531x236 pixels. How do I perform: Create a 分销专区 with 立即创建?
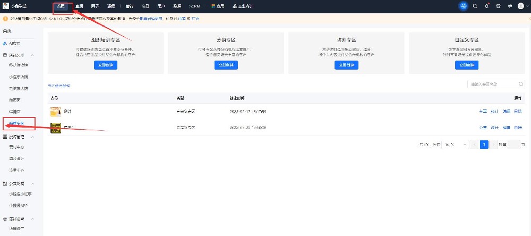tap(226, 65)
